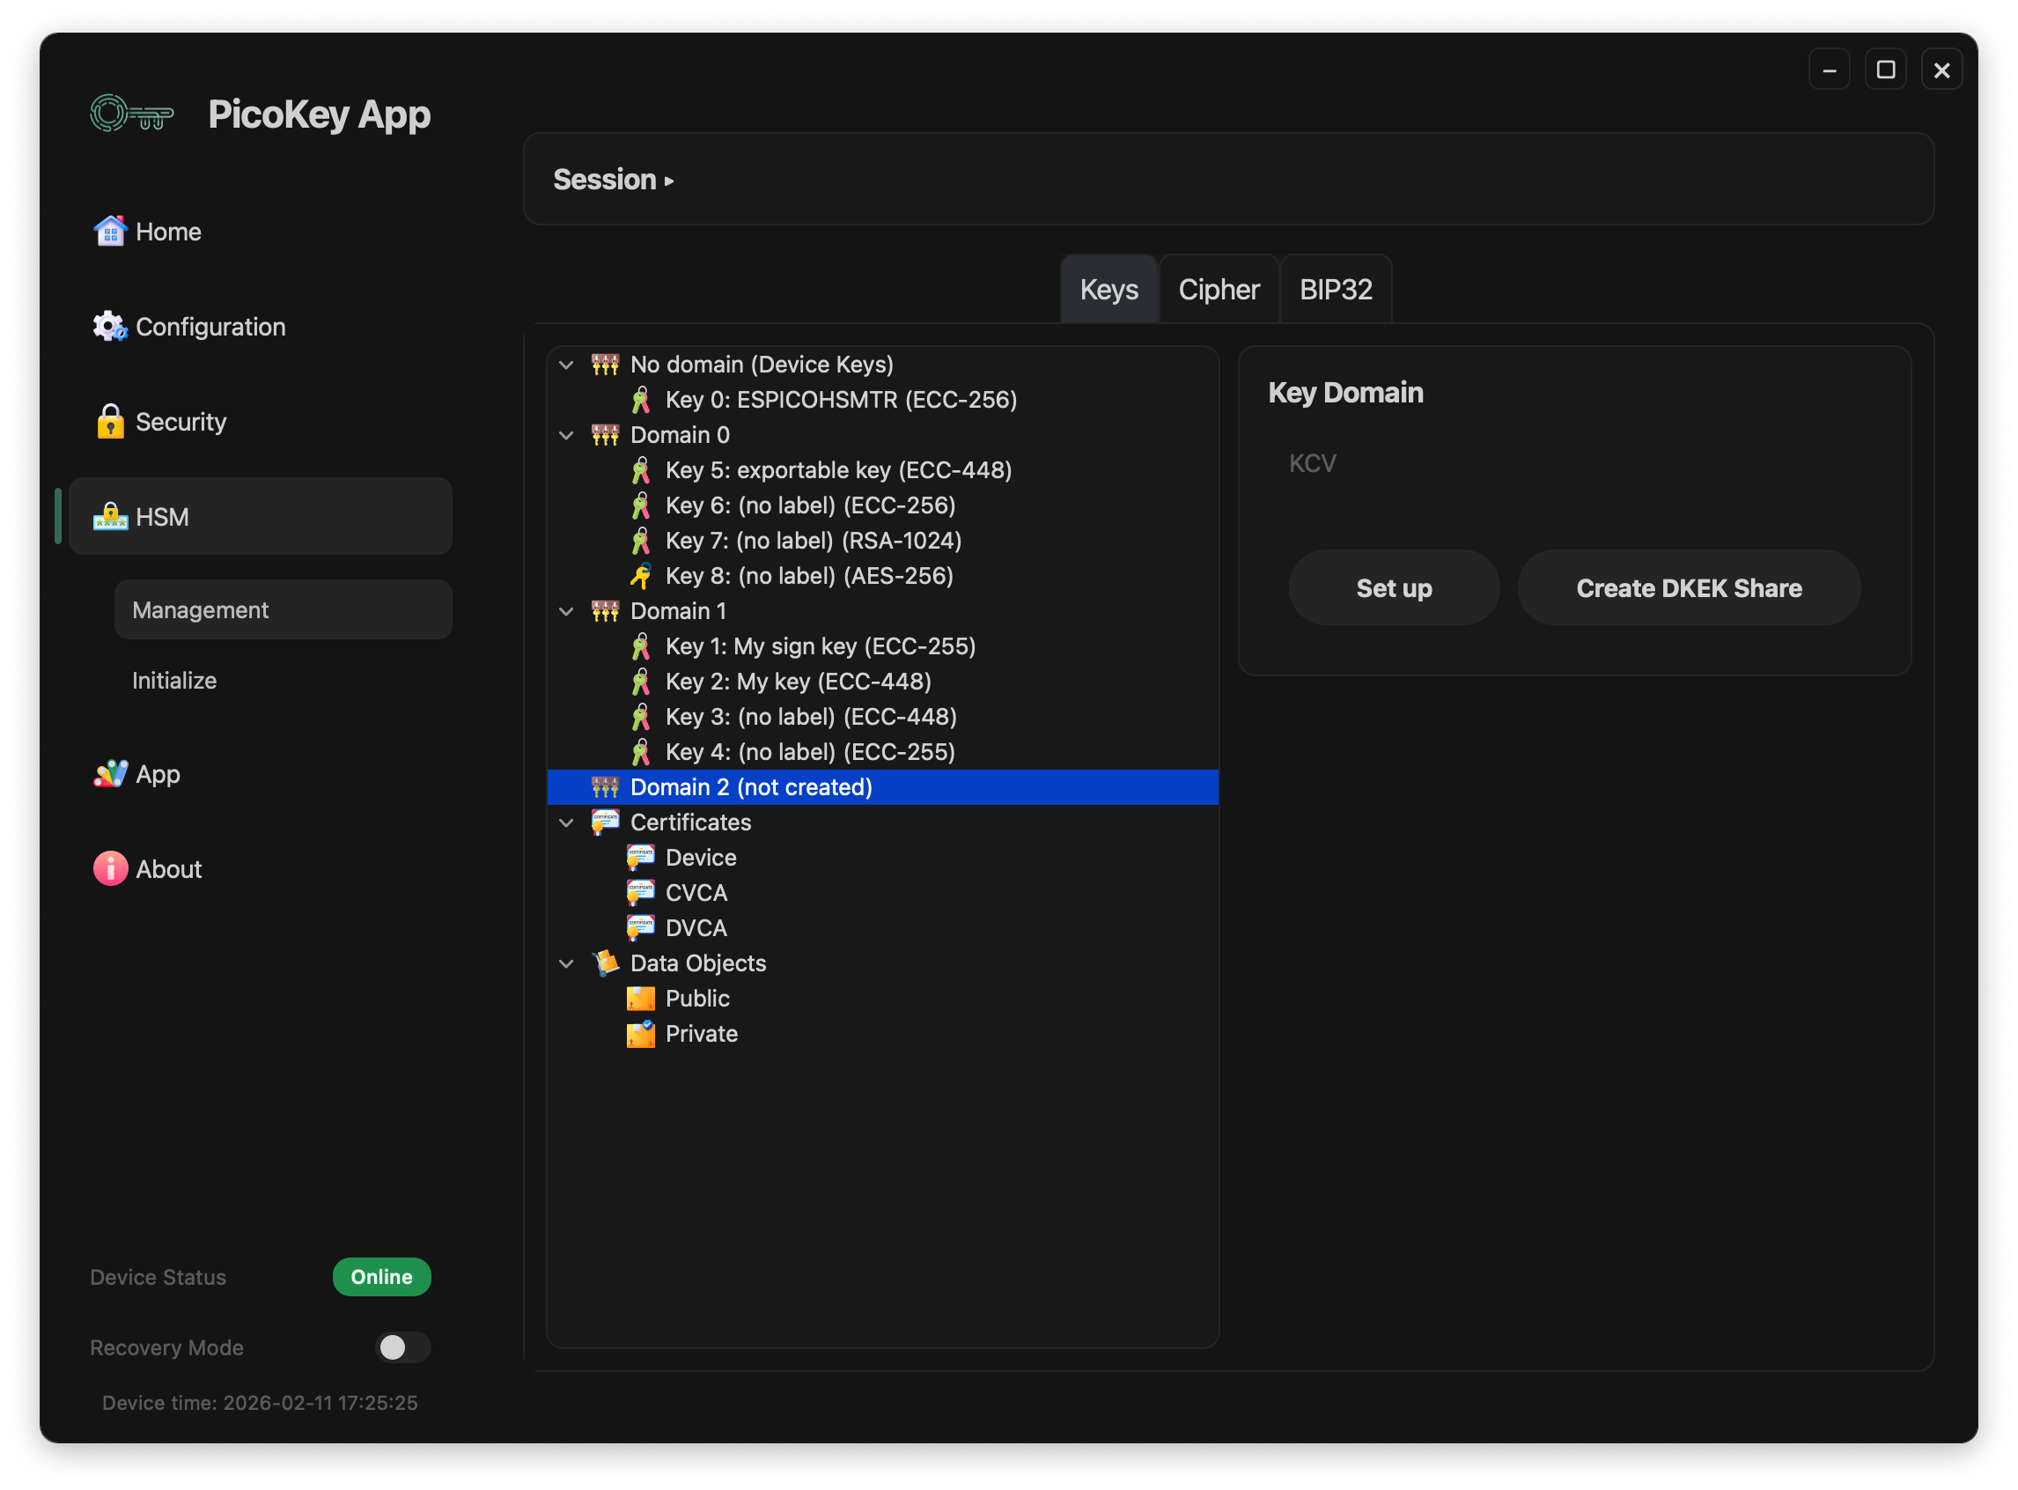
Task: Switch to the Cipher tab
Action: (1219, 289)
